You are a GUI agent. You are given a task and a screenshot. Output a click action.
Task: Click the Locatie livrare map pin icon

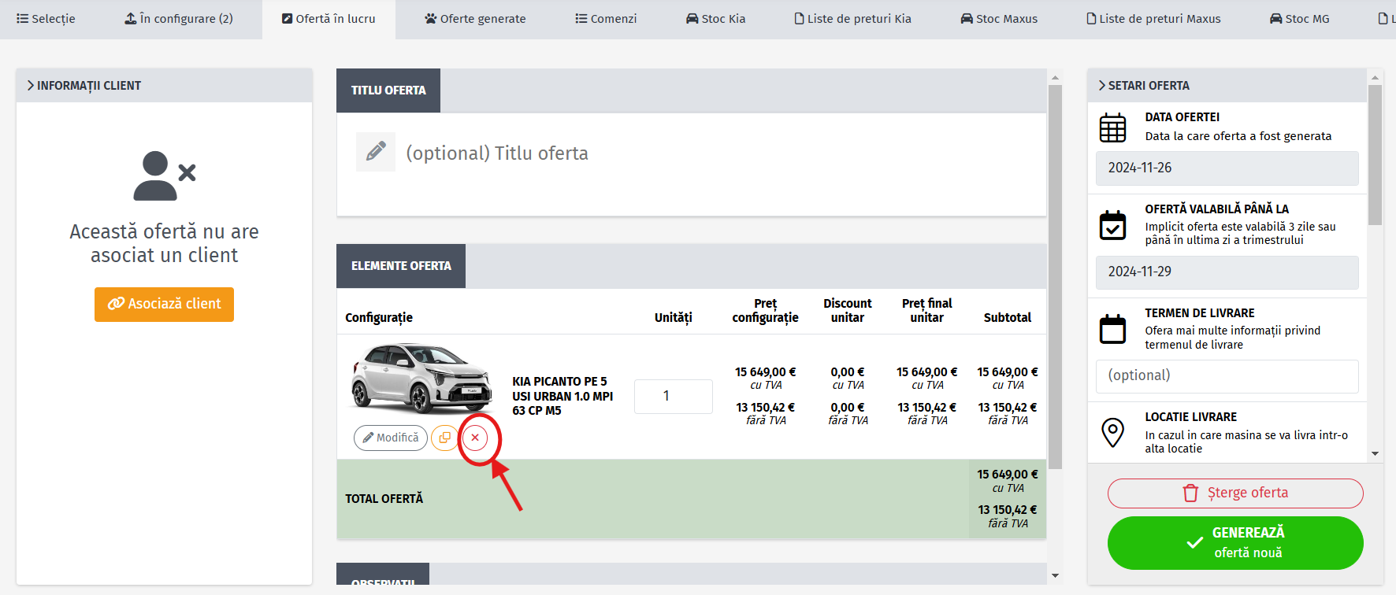pos(1112,433)
